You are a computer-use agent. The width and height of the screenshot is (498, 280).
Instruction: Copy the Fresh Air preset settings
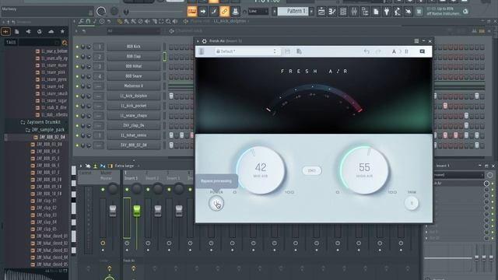[299, 51]
